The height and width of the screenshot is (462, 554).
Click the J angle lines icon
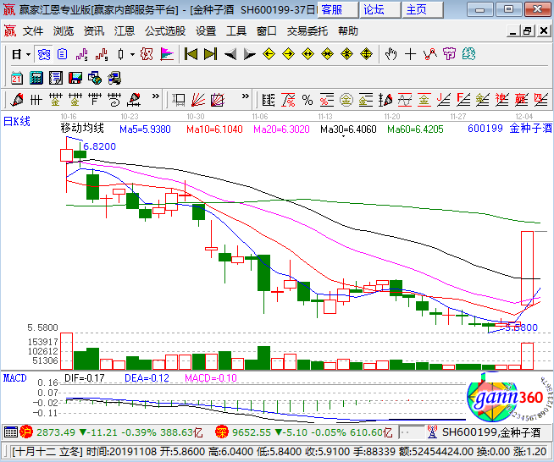tap(444, 100)
